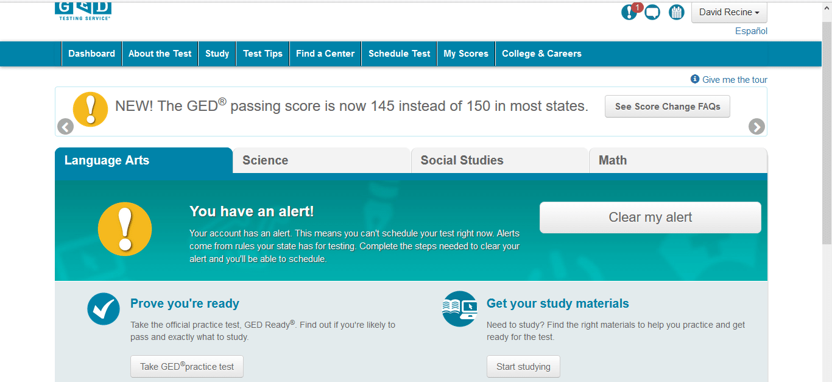Click the book and computer study materials icon
Image resolution: width=832 pixels, height=382 pixels.
[460, 308]
